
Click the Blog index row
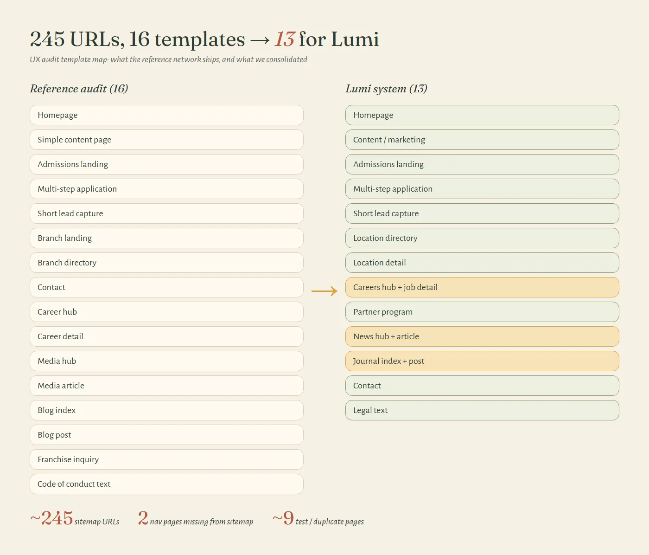(x=166, y=410)
